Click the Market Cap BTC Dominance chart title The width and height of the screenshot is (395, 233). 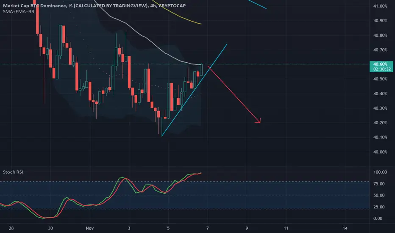(x=94, y=6)
